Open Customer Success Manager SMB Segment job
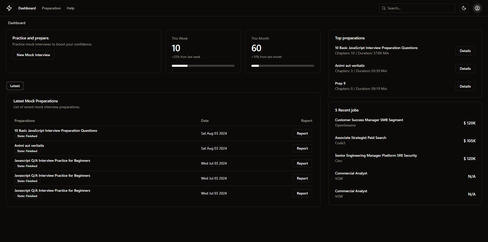The image size is (488, 242). (x=369, y=120)
